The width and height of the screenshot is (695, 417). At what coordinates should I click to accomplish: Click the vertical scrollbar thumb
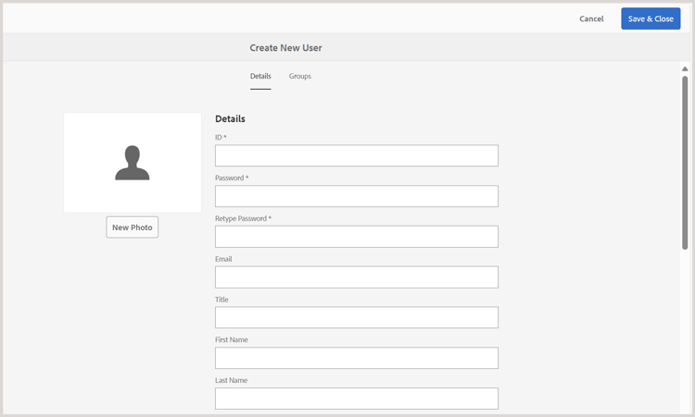(685, 163)
